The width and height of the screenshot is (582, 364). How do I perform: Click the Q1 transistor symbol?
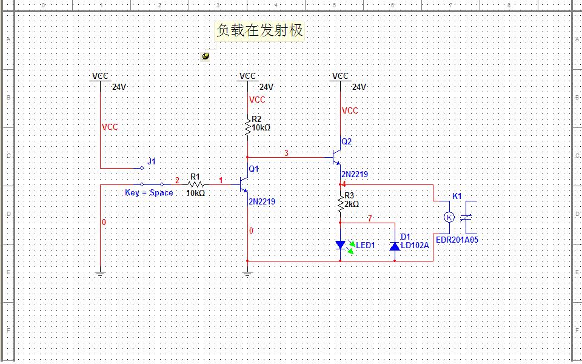[244, 183]
